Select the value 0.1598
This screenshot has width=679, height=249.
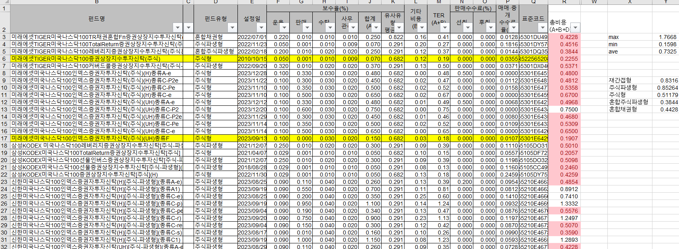[x=665, y=44]
